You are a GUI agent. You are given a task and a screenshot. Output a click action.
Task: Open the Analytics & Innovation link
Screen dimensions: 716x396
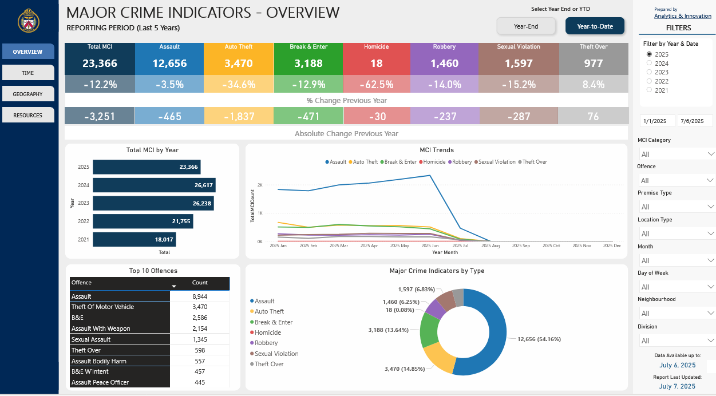682,16
